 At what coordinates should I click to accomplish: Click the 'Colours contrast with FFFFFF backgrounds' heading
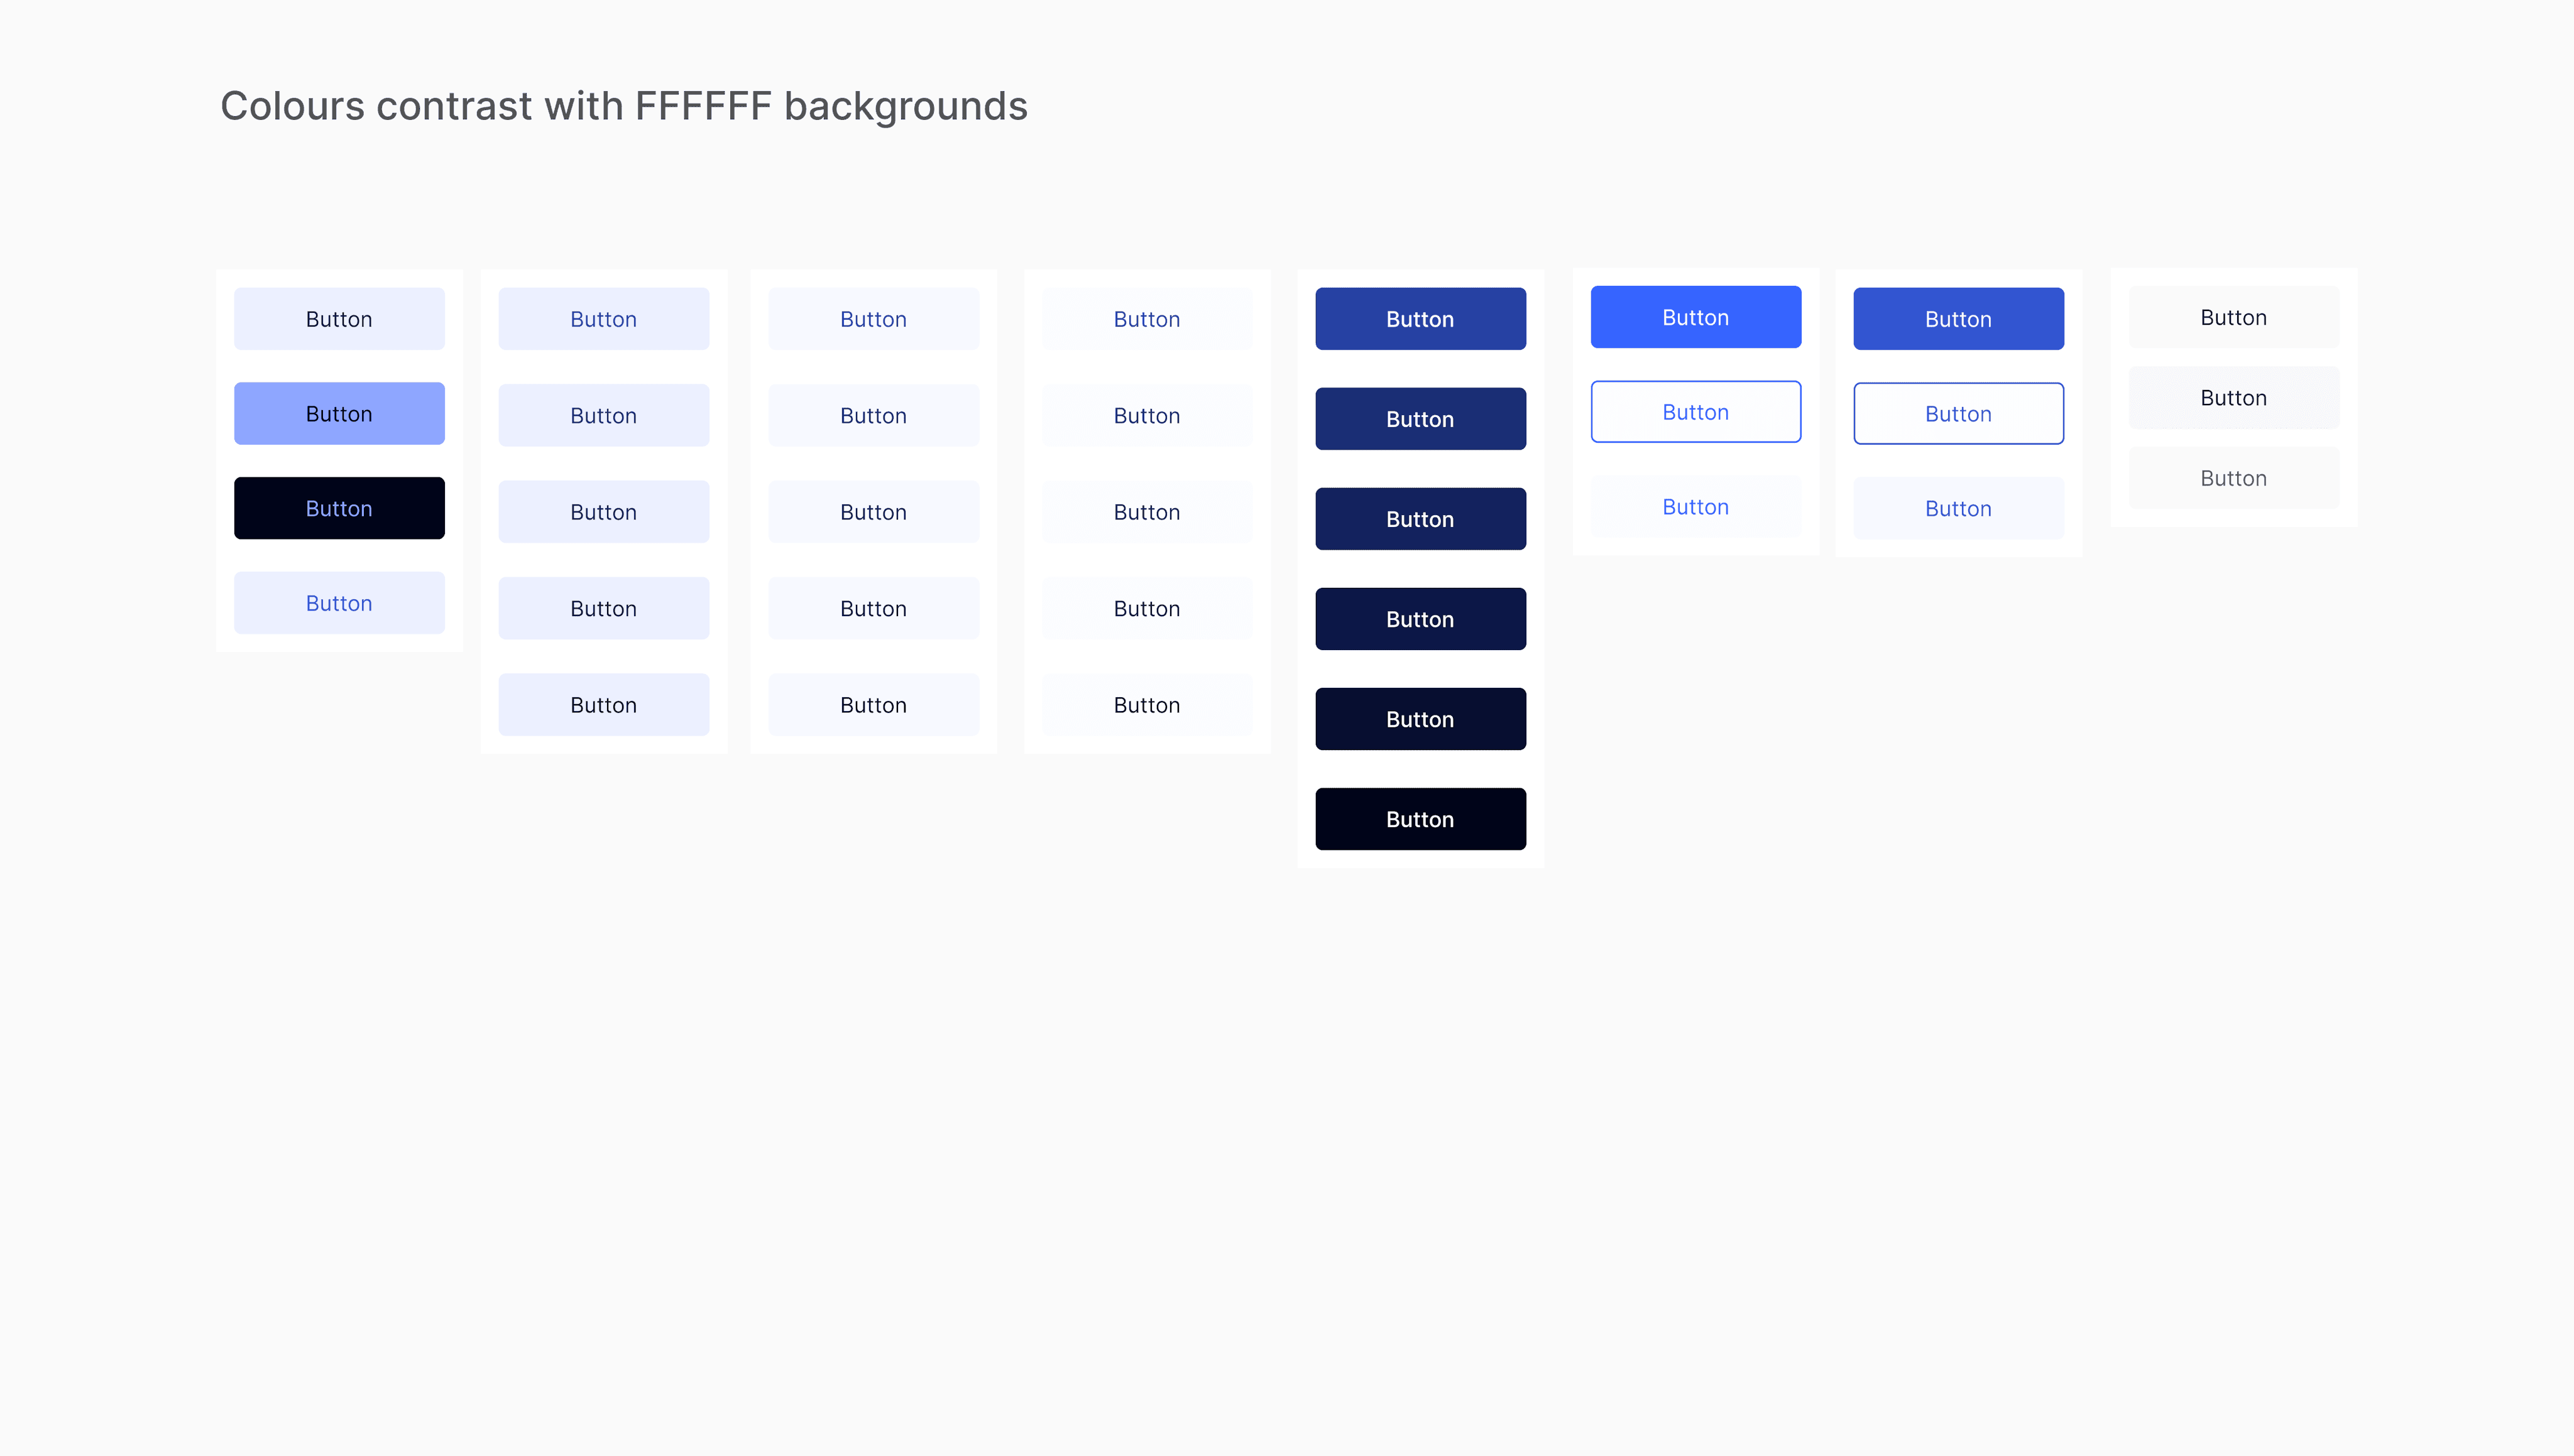point(623,106)
